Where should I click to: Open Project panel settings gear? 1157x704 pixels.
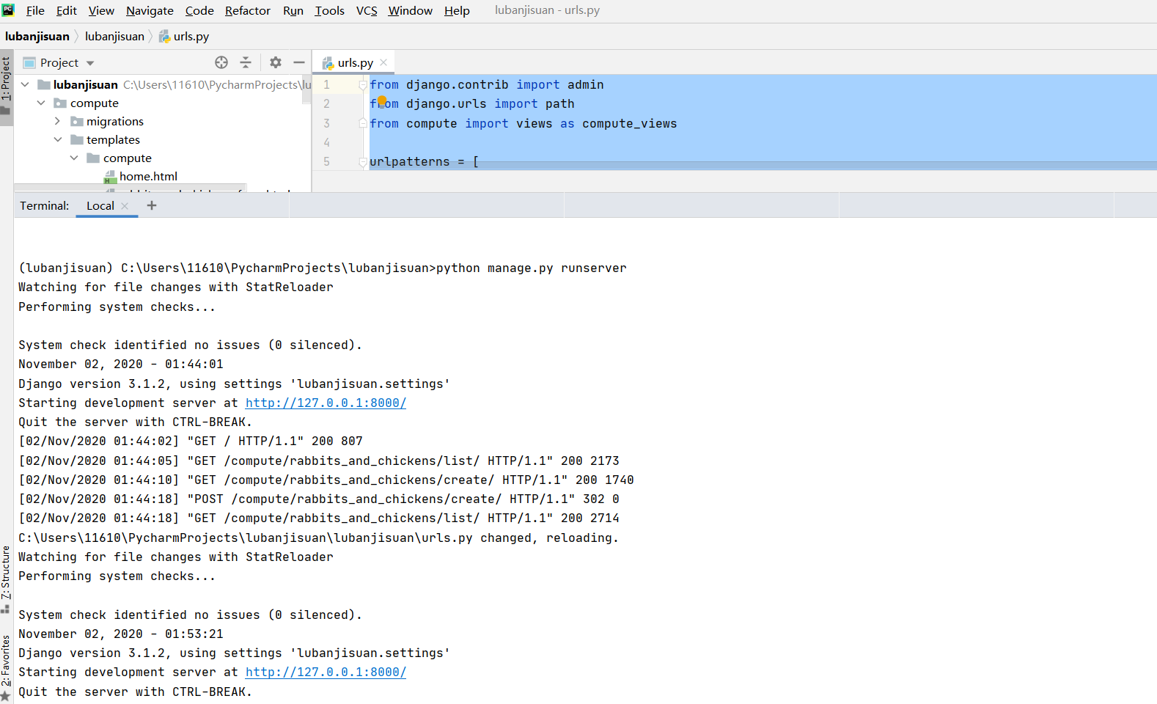(x=276, y=62)
